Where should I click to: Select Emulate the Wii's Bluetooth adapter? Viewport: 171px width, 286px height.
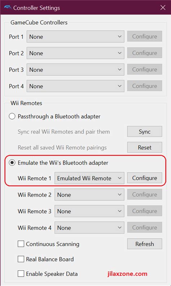coord(12,163)
